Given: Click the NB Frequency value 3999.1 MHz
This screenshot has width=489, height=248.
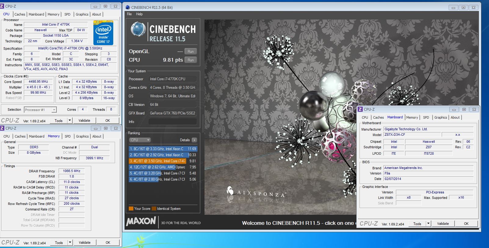Looking at the screenshot, I should click(x=94, y=158).
